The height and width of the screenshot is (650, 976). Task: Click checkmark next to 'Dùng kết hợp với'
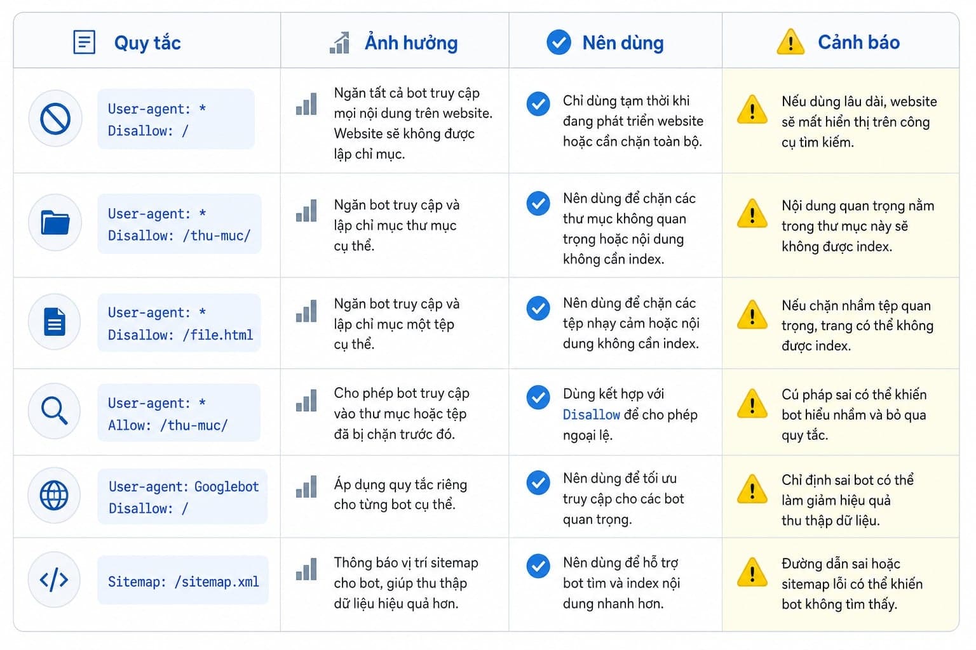point(538,397)
